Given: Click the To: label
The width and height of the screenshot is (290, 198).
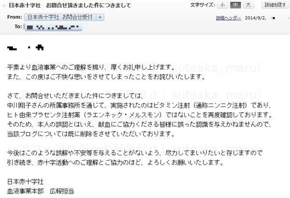Looking at the screenshot, I should (18, 27).
